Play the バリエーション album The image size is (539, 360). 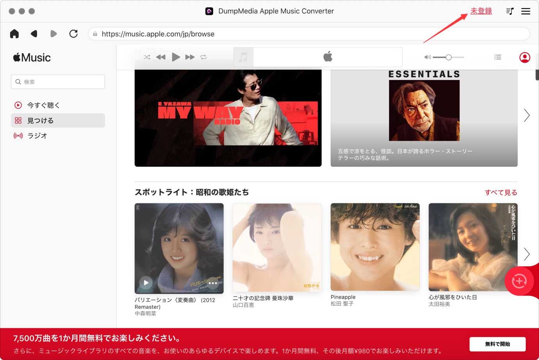click(146, 282)
